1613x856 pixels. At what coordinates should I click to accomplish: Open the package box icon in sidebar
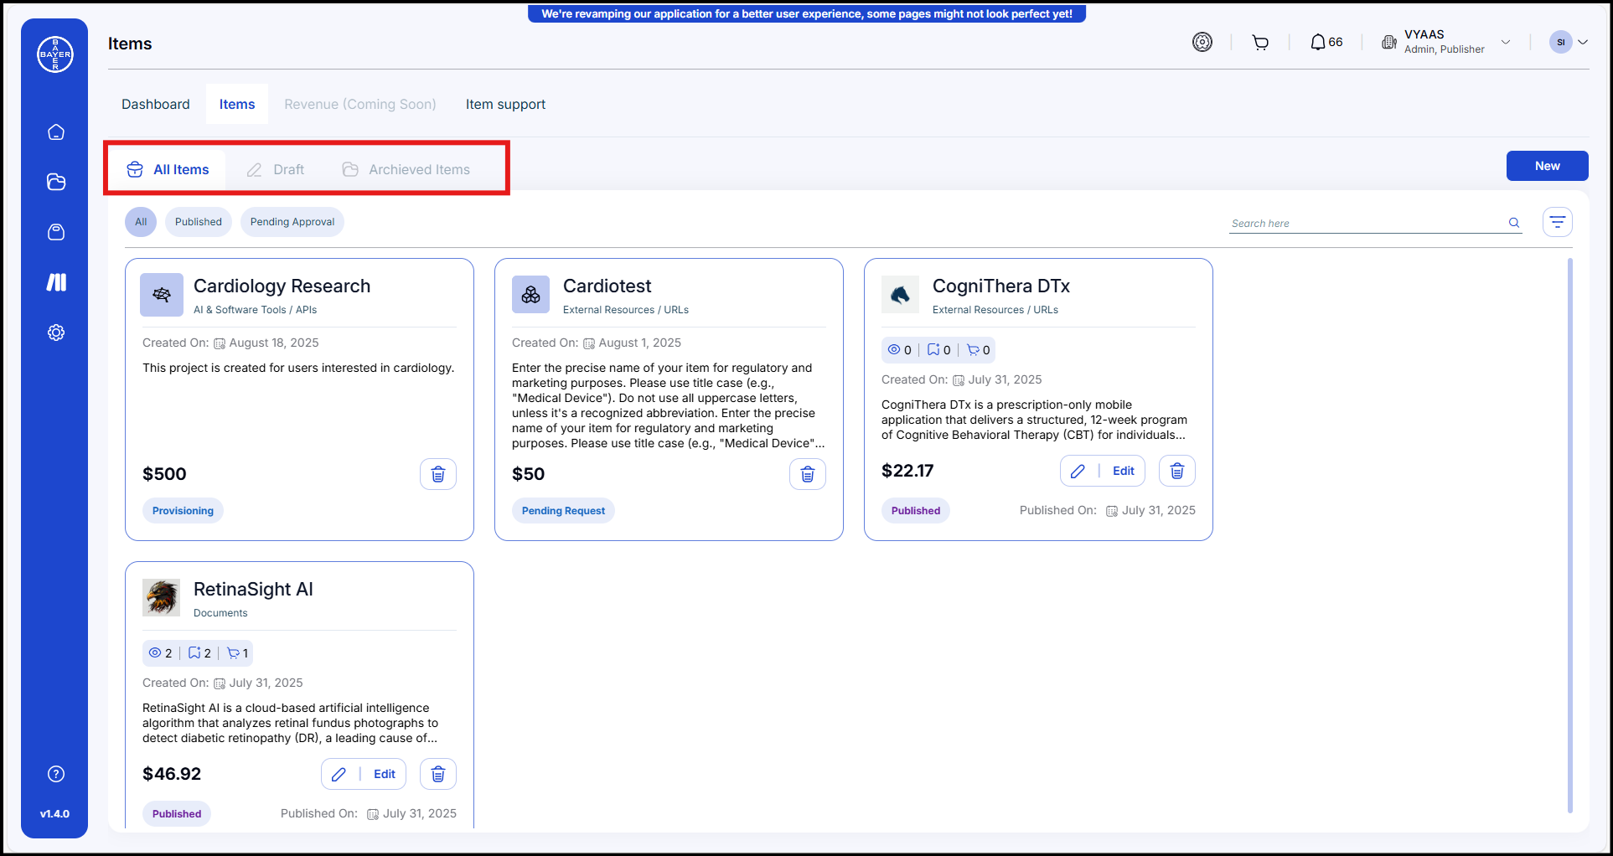click(56, 232)
